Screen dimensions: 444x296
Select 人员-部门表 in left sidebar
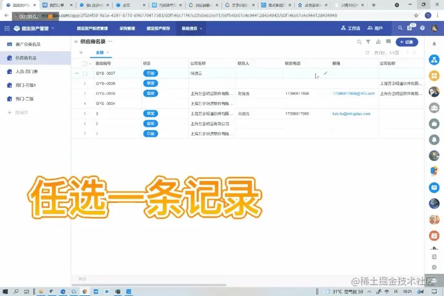35,72
